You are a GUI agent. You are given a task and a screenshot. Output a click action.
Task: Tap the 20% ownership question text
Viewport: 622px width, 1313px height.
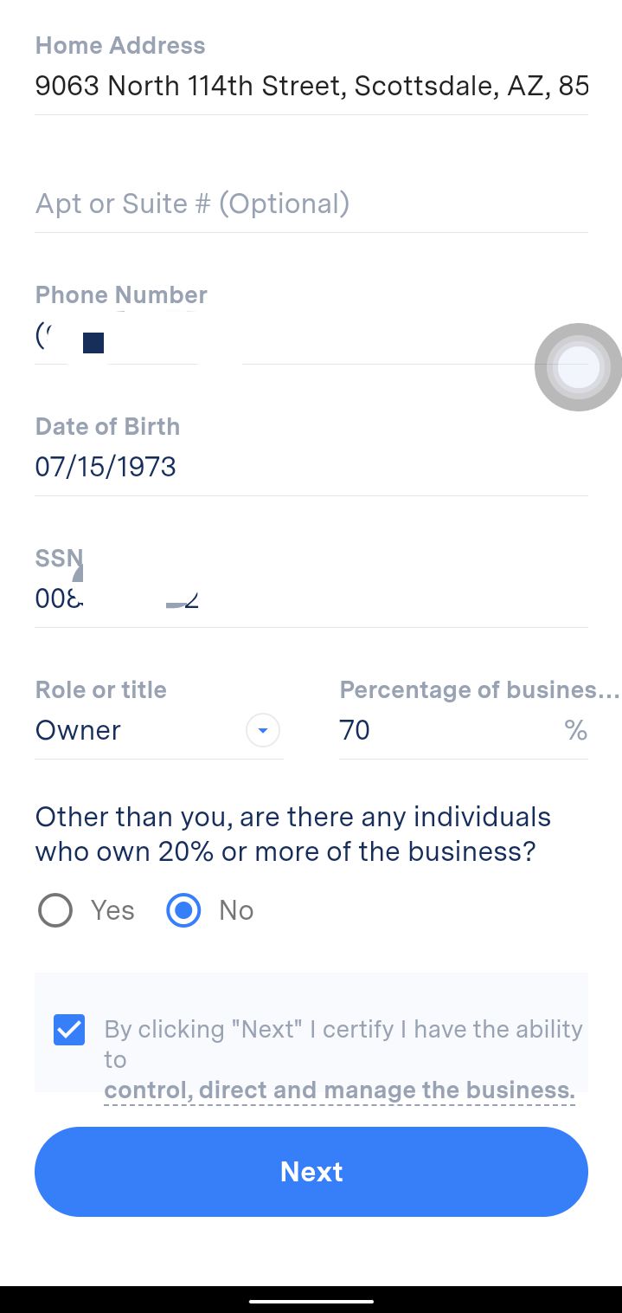coord(292,834)
